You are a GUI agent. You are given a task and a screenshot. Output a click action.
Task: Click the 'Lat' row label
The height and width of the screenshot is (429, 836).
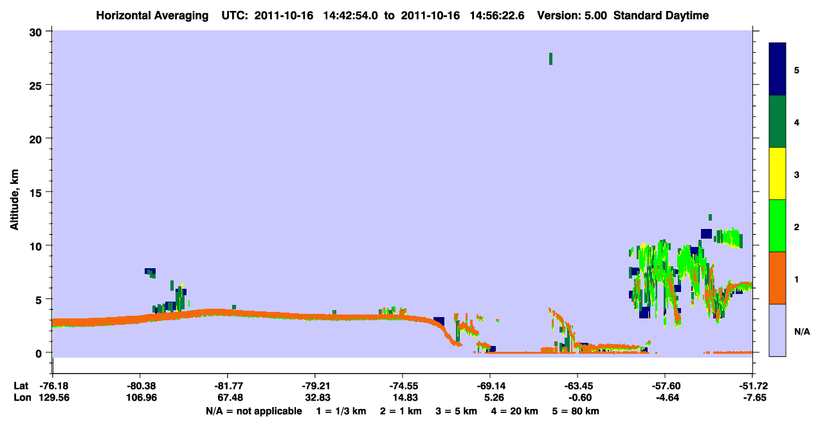tap(21, 386)
